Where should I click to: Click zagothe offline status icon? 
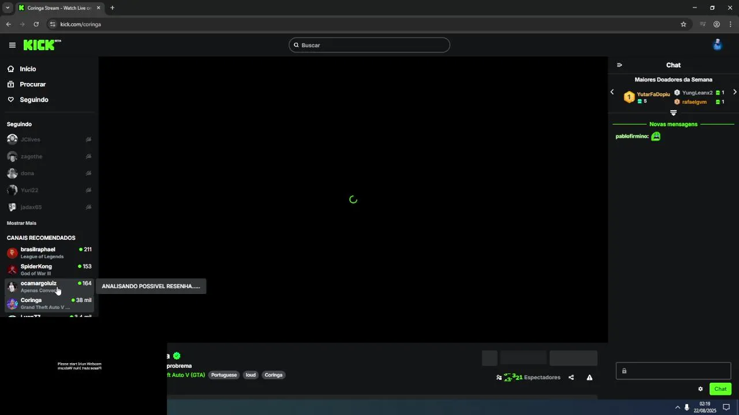tap(88, 156)
